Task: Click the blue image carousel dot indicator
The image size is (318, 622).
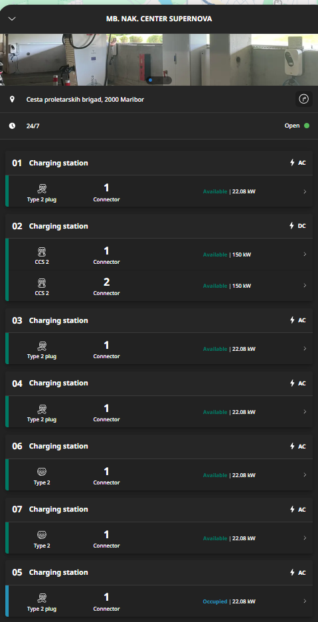Action: pos(150,80)
